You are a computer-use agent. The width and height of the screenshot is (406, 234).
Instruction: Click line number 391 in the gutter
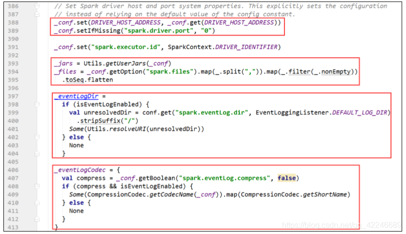click(13, 47)
